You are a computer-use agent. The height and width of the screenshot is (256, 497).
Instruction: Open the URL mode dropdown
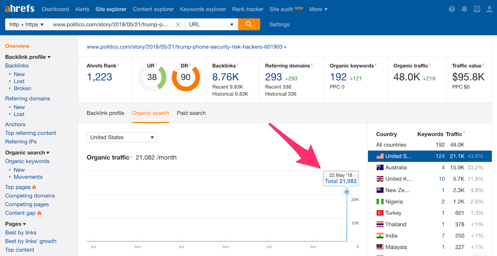click(211, 25)
